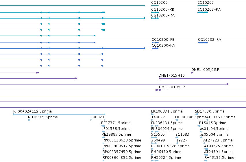Click EST label RE29885.5prime
The height and width of the screenshot is (162, 246).
coord(116,135)
